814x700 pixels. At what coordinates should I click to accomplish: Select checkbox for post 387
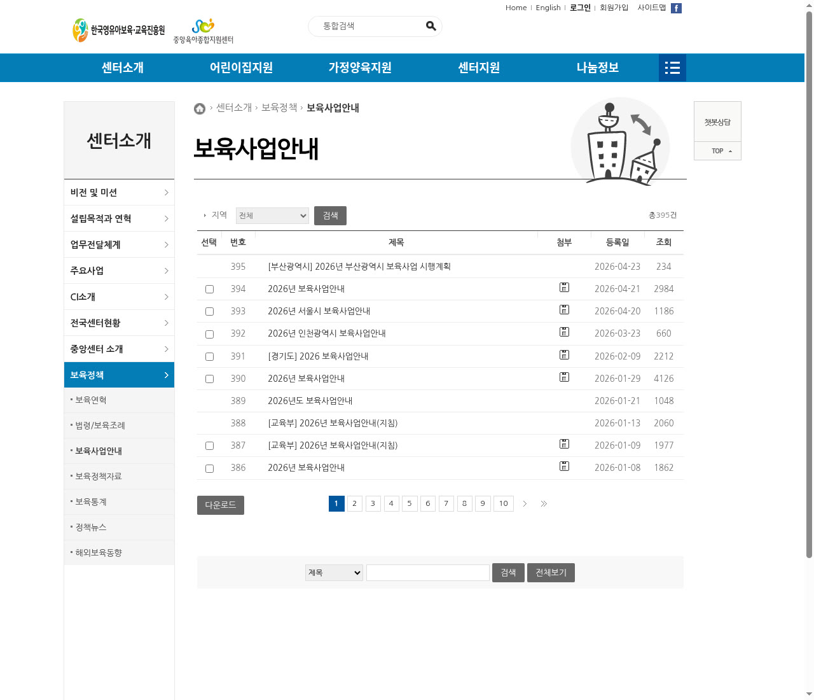tap(209, 446)
